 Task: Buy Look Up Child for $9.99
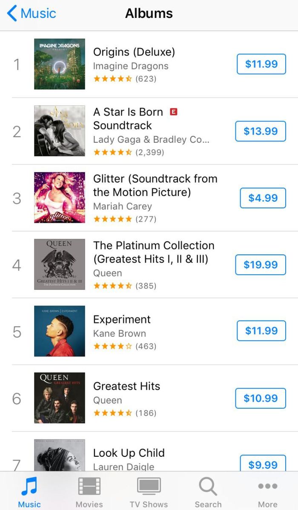pyautogui.click(x=263, y=464)
